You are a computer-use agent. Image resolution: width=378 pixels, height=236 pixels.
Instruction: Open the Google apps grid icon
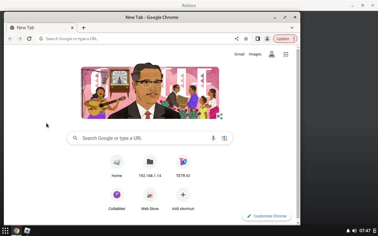click(286, 54)
